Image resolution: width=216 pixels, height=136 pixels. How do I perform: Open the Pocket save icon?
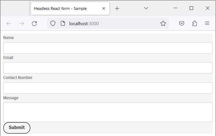(182, 24)
